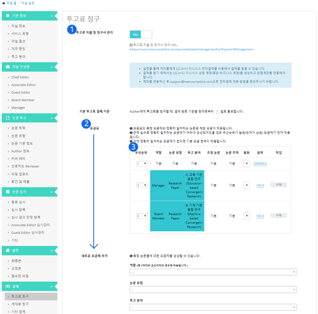Screen dimensions: 318x314
Task: Open 서비스 유형 in sidebar
Action: tap(20, 33)
